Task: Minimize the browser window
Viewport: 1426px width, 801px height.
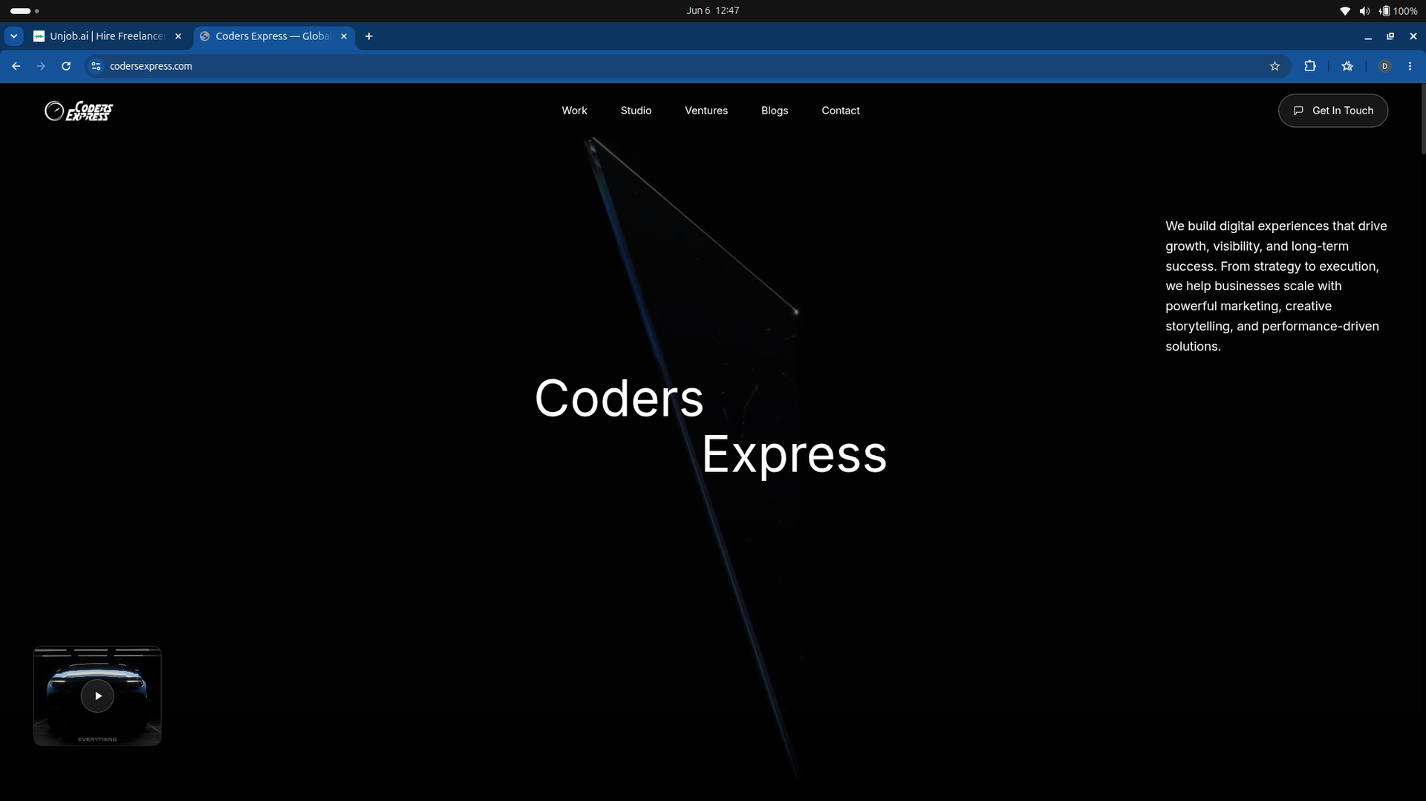Action: [1367, 36]
